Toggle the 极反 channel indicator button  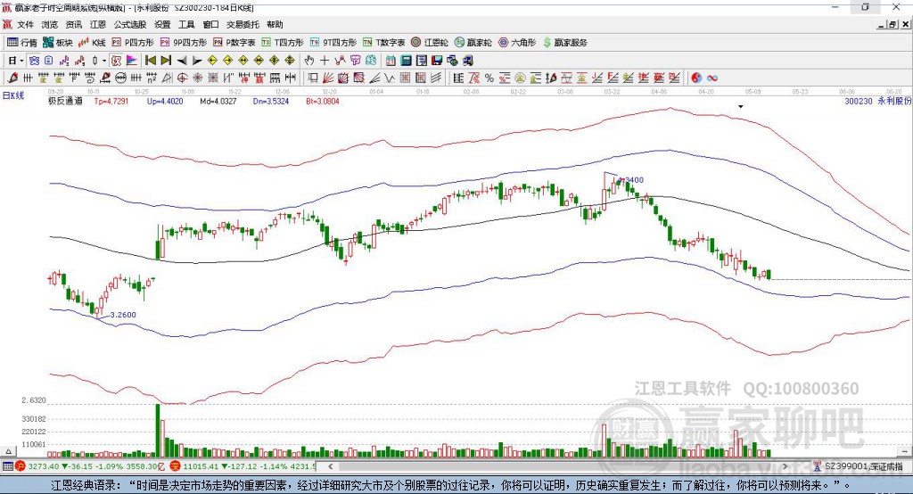coord(117,61)
